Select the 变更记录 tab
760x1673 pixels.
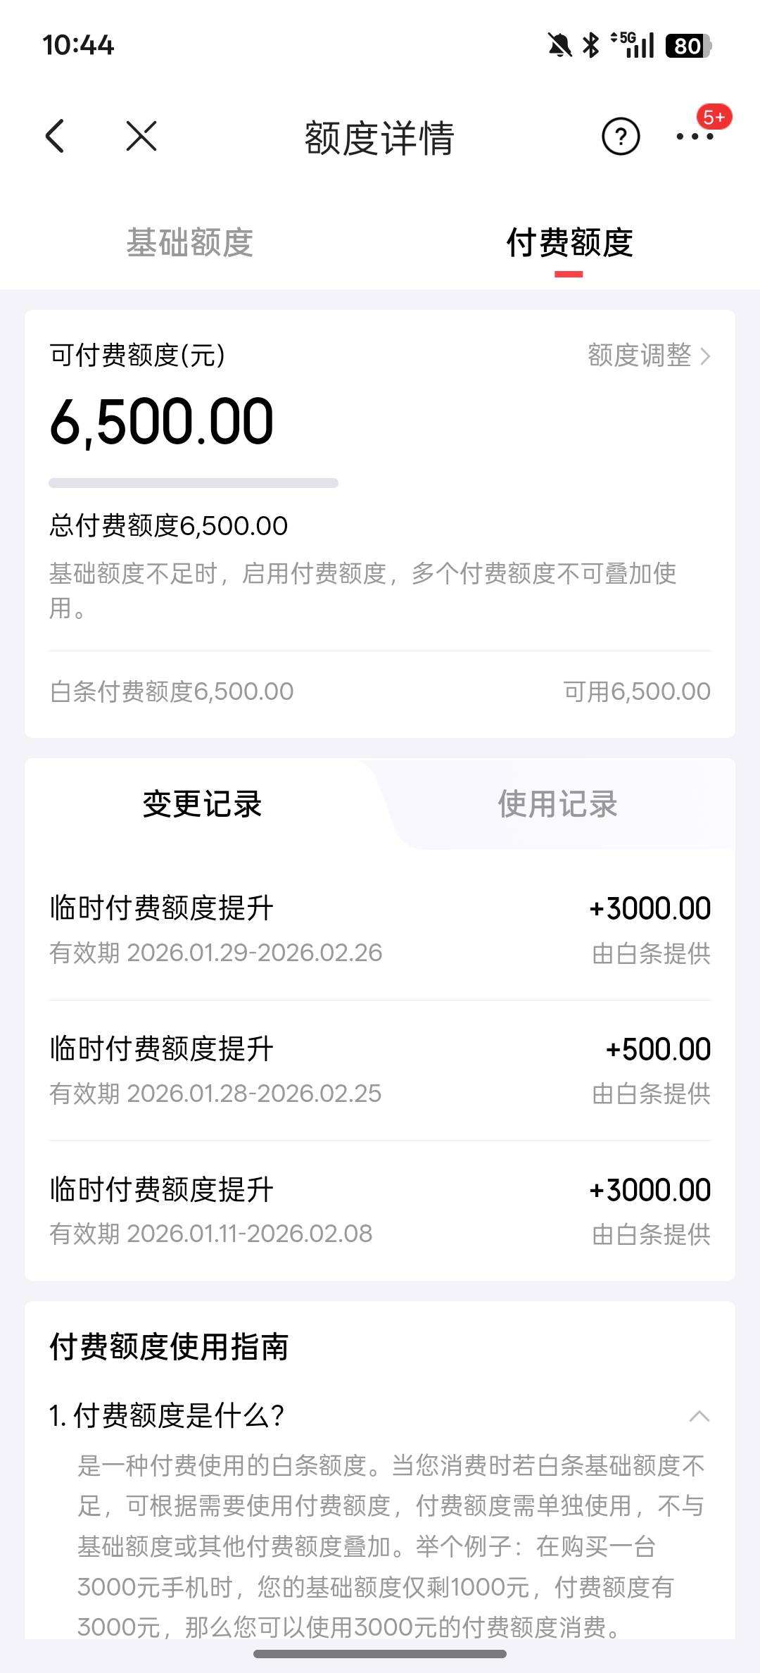click(x=202, y=804)
